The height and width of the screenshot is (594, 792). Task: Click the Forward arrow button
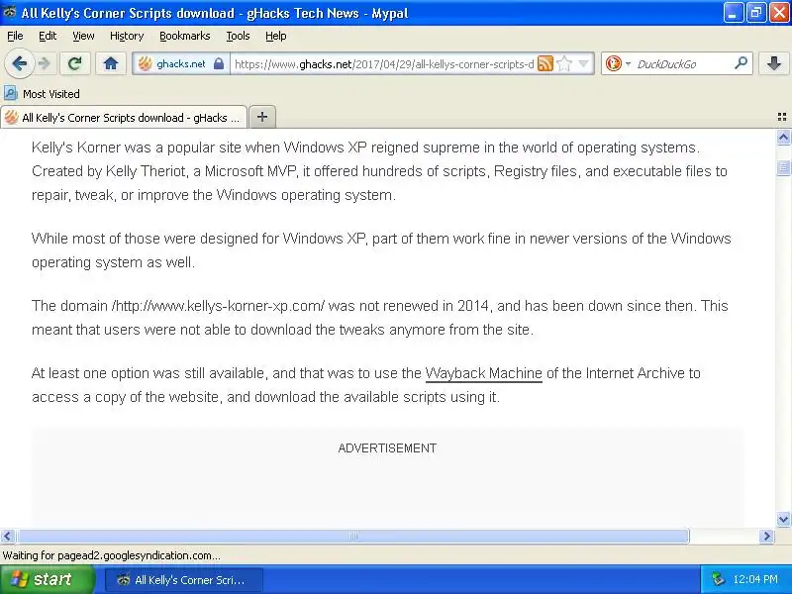45,63
